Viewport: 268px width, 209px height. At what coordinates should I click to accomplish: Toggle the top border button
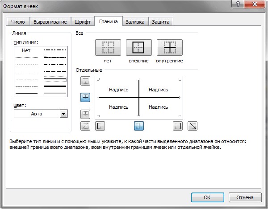pyautogui.click(x=85, y=81)
